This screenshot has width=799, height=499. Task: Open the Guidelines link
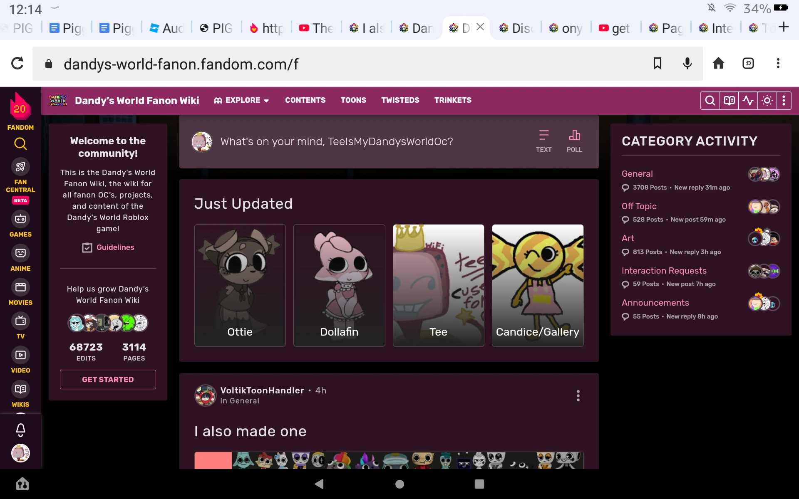pyautogui.click(x=115, y=247)
